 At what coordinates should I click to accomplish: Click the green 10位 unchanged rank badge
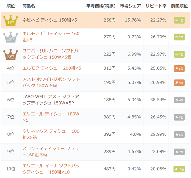point(179,169)
